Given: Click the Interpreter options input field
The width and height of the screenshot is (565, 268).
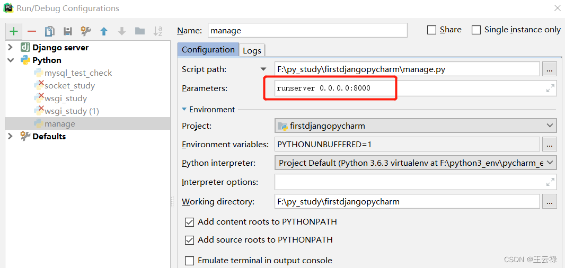Looking at the screenshot, I should coord(416,182).
